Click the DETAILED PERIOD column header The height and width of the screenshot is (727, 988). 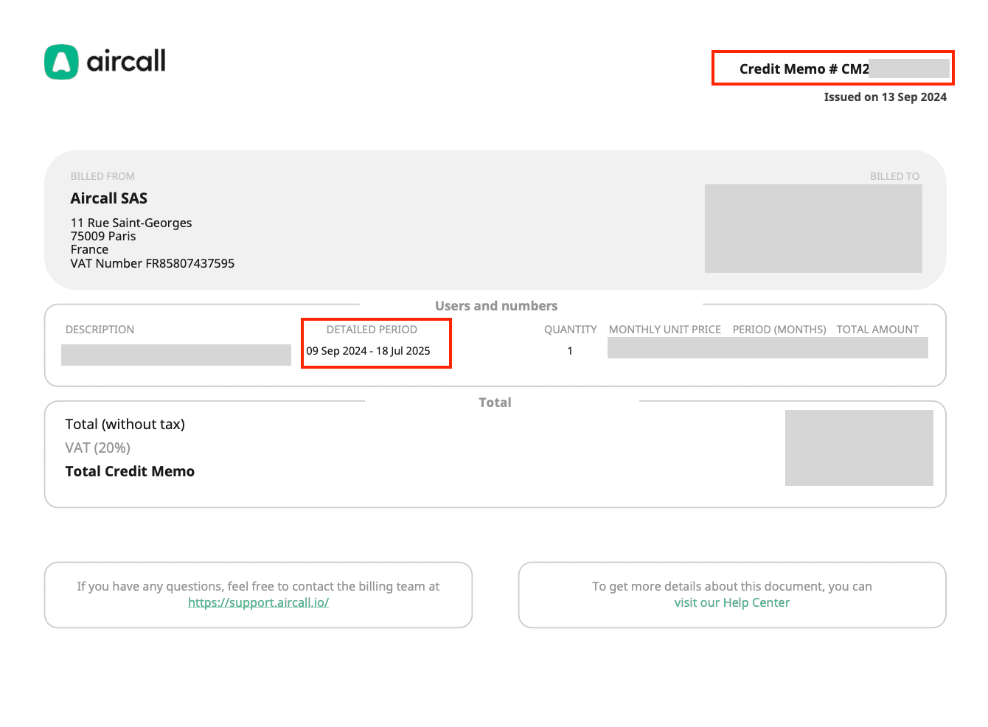pos(372,330)
